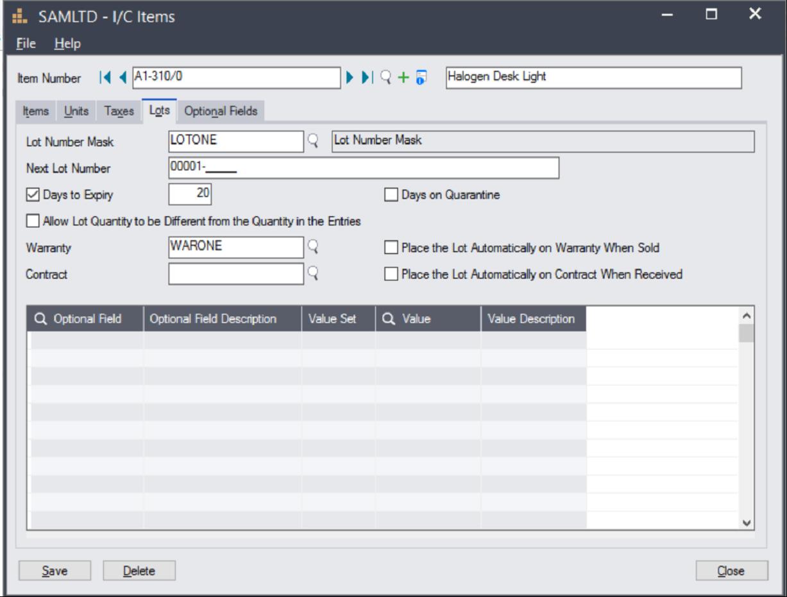Open the File menu

tap(26, 44)
